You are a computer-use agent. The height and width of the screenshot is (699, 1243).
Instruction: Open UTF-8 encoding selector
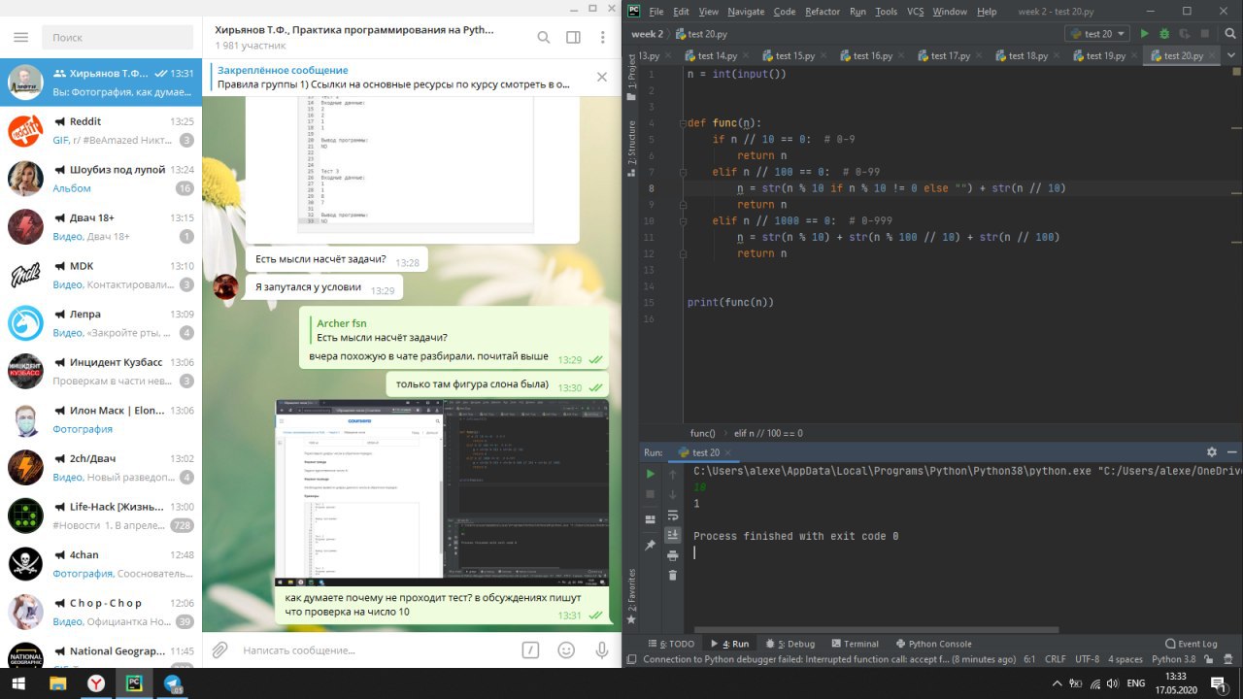click(x=1087, y=659)
